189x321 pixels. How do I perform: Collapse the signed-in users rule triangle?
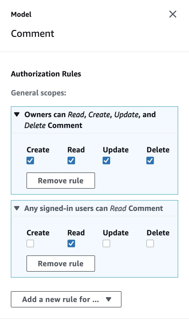pyautogui.click(x=17, y=208)
